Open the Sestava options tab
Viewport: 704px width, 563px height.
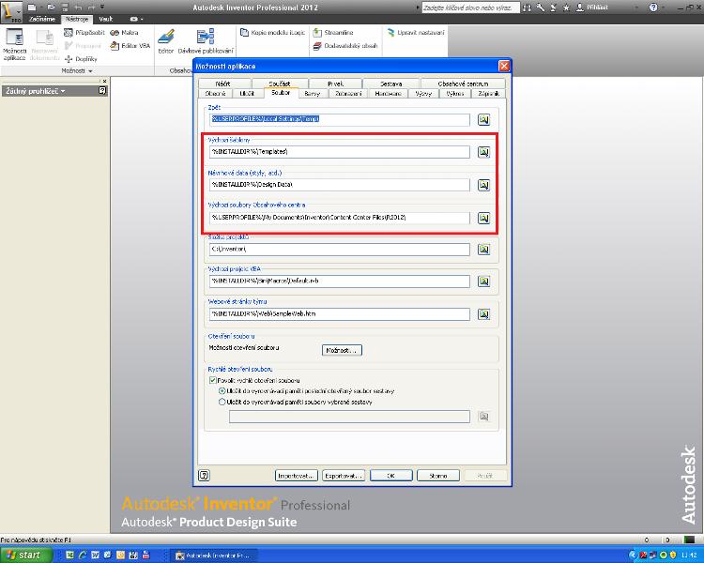[x=391, y=84]
